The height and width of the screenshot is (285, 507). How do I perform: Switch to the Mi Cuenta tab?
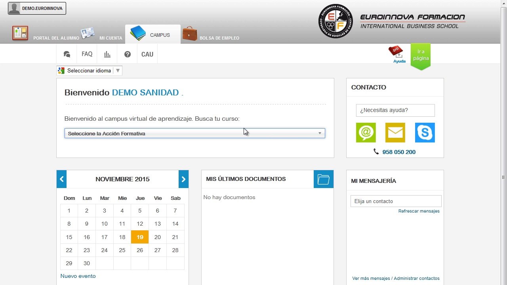click(102, 34)
